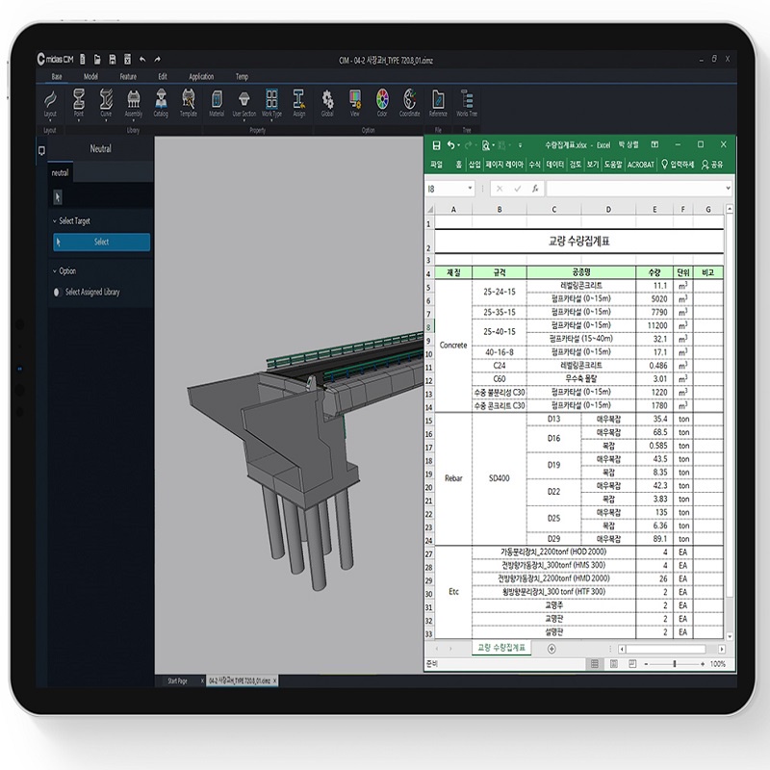
Task: Click the Start Page document tab
Action: pos(177,681)
